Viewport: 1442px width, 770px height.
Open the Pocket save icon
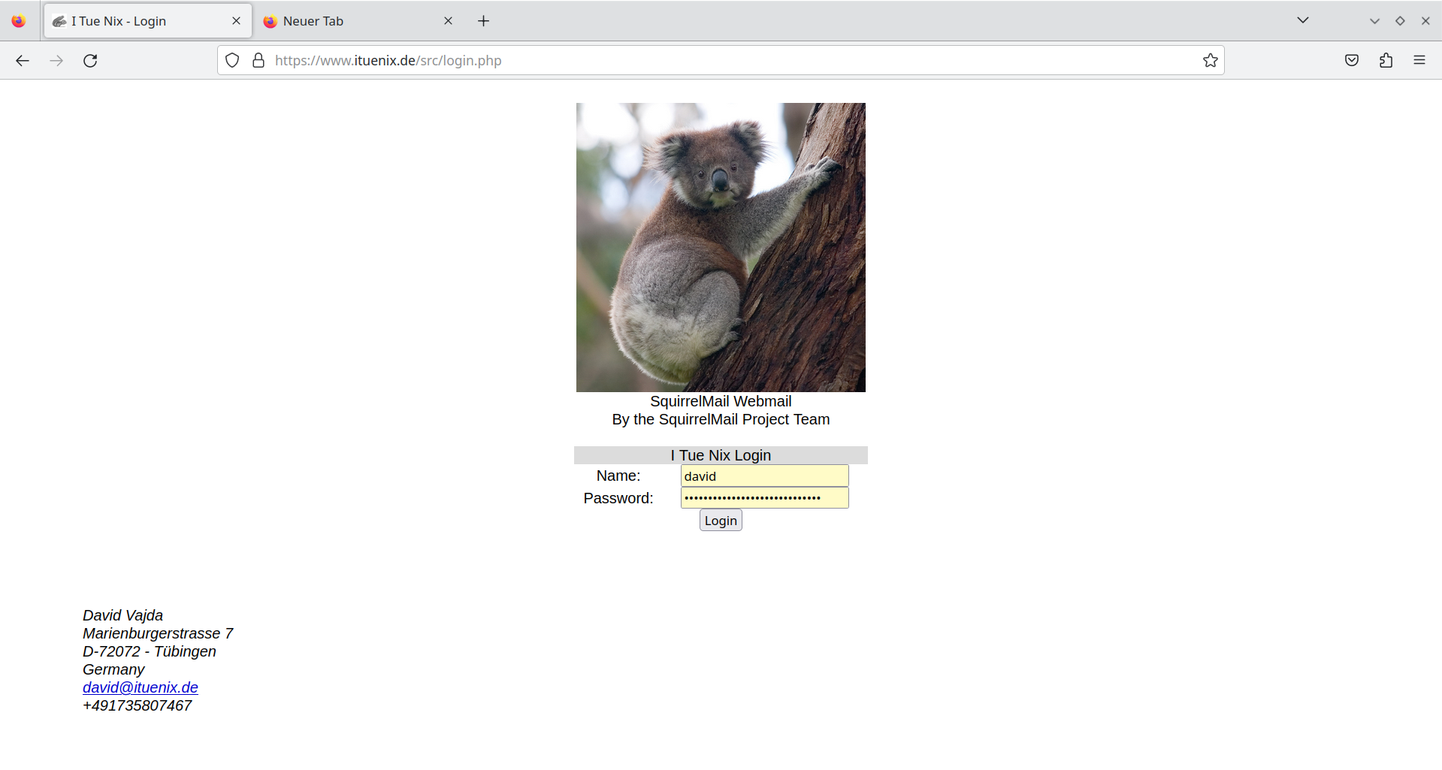[x=1351, y=61]
